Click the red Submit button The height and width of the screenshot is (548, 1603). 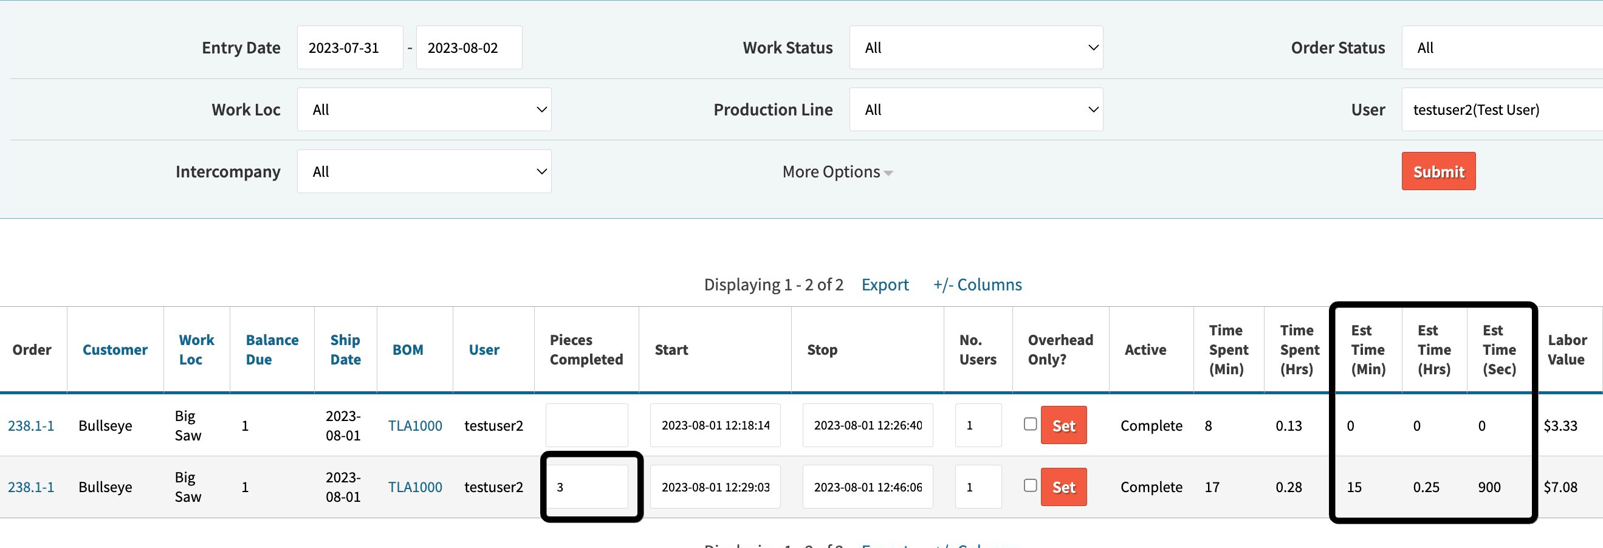[1438, 172]
